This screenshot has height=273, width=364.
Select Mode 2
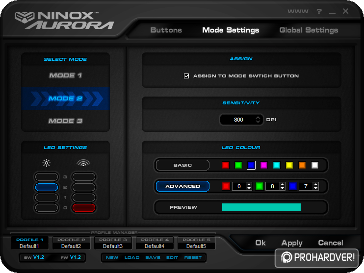pyautogui.click(x=65, y=99)
